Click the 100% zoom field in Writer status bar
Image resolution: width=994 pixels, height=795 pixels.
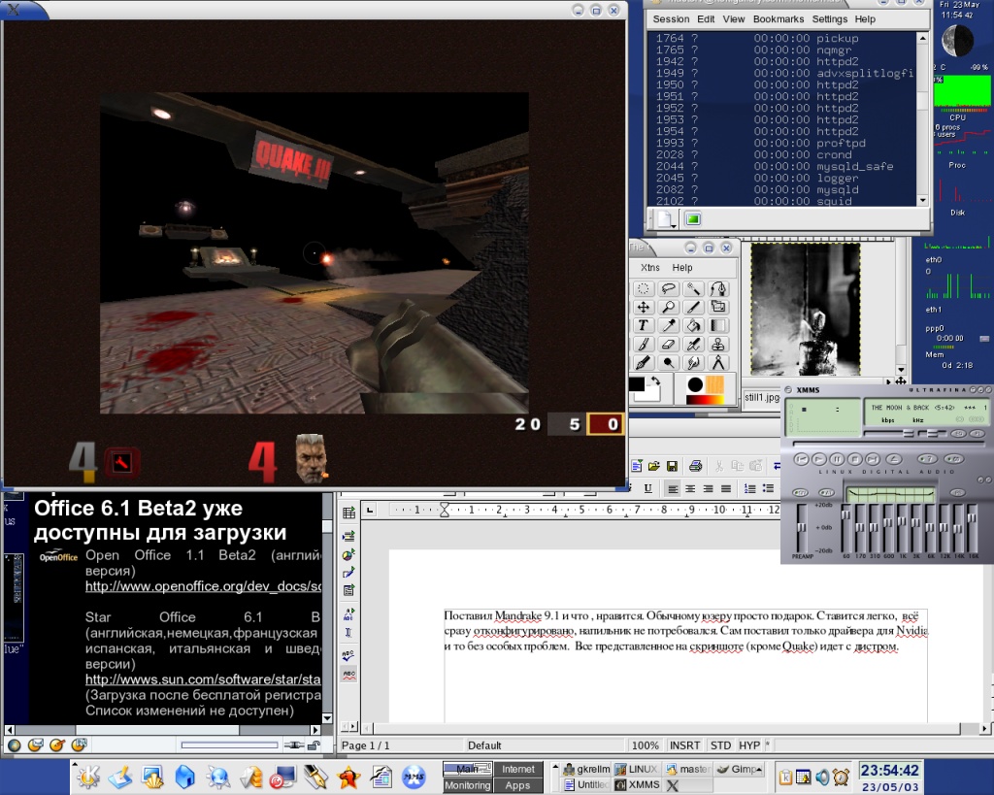(645, 745)
